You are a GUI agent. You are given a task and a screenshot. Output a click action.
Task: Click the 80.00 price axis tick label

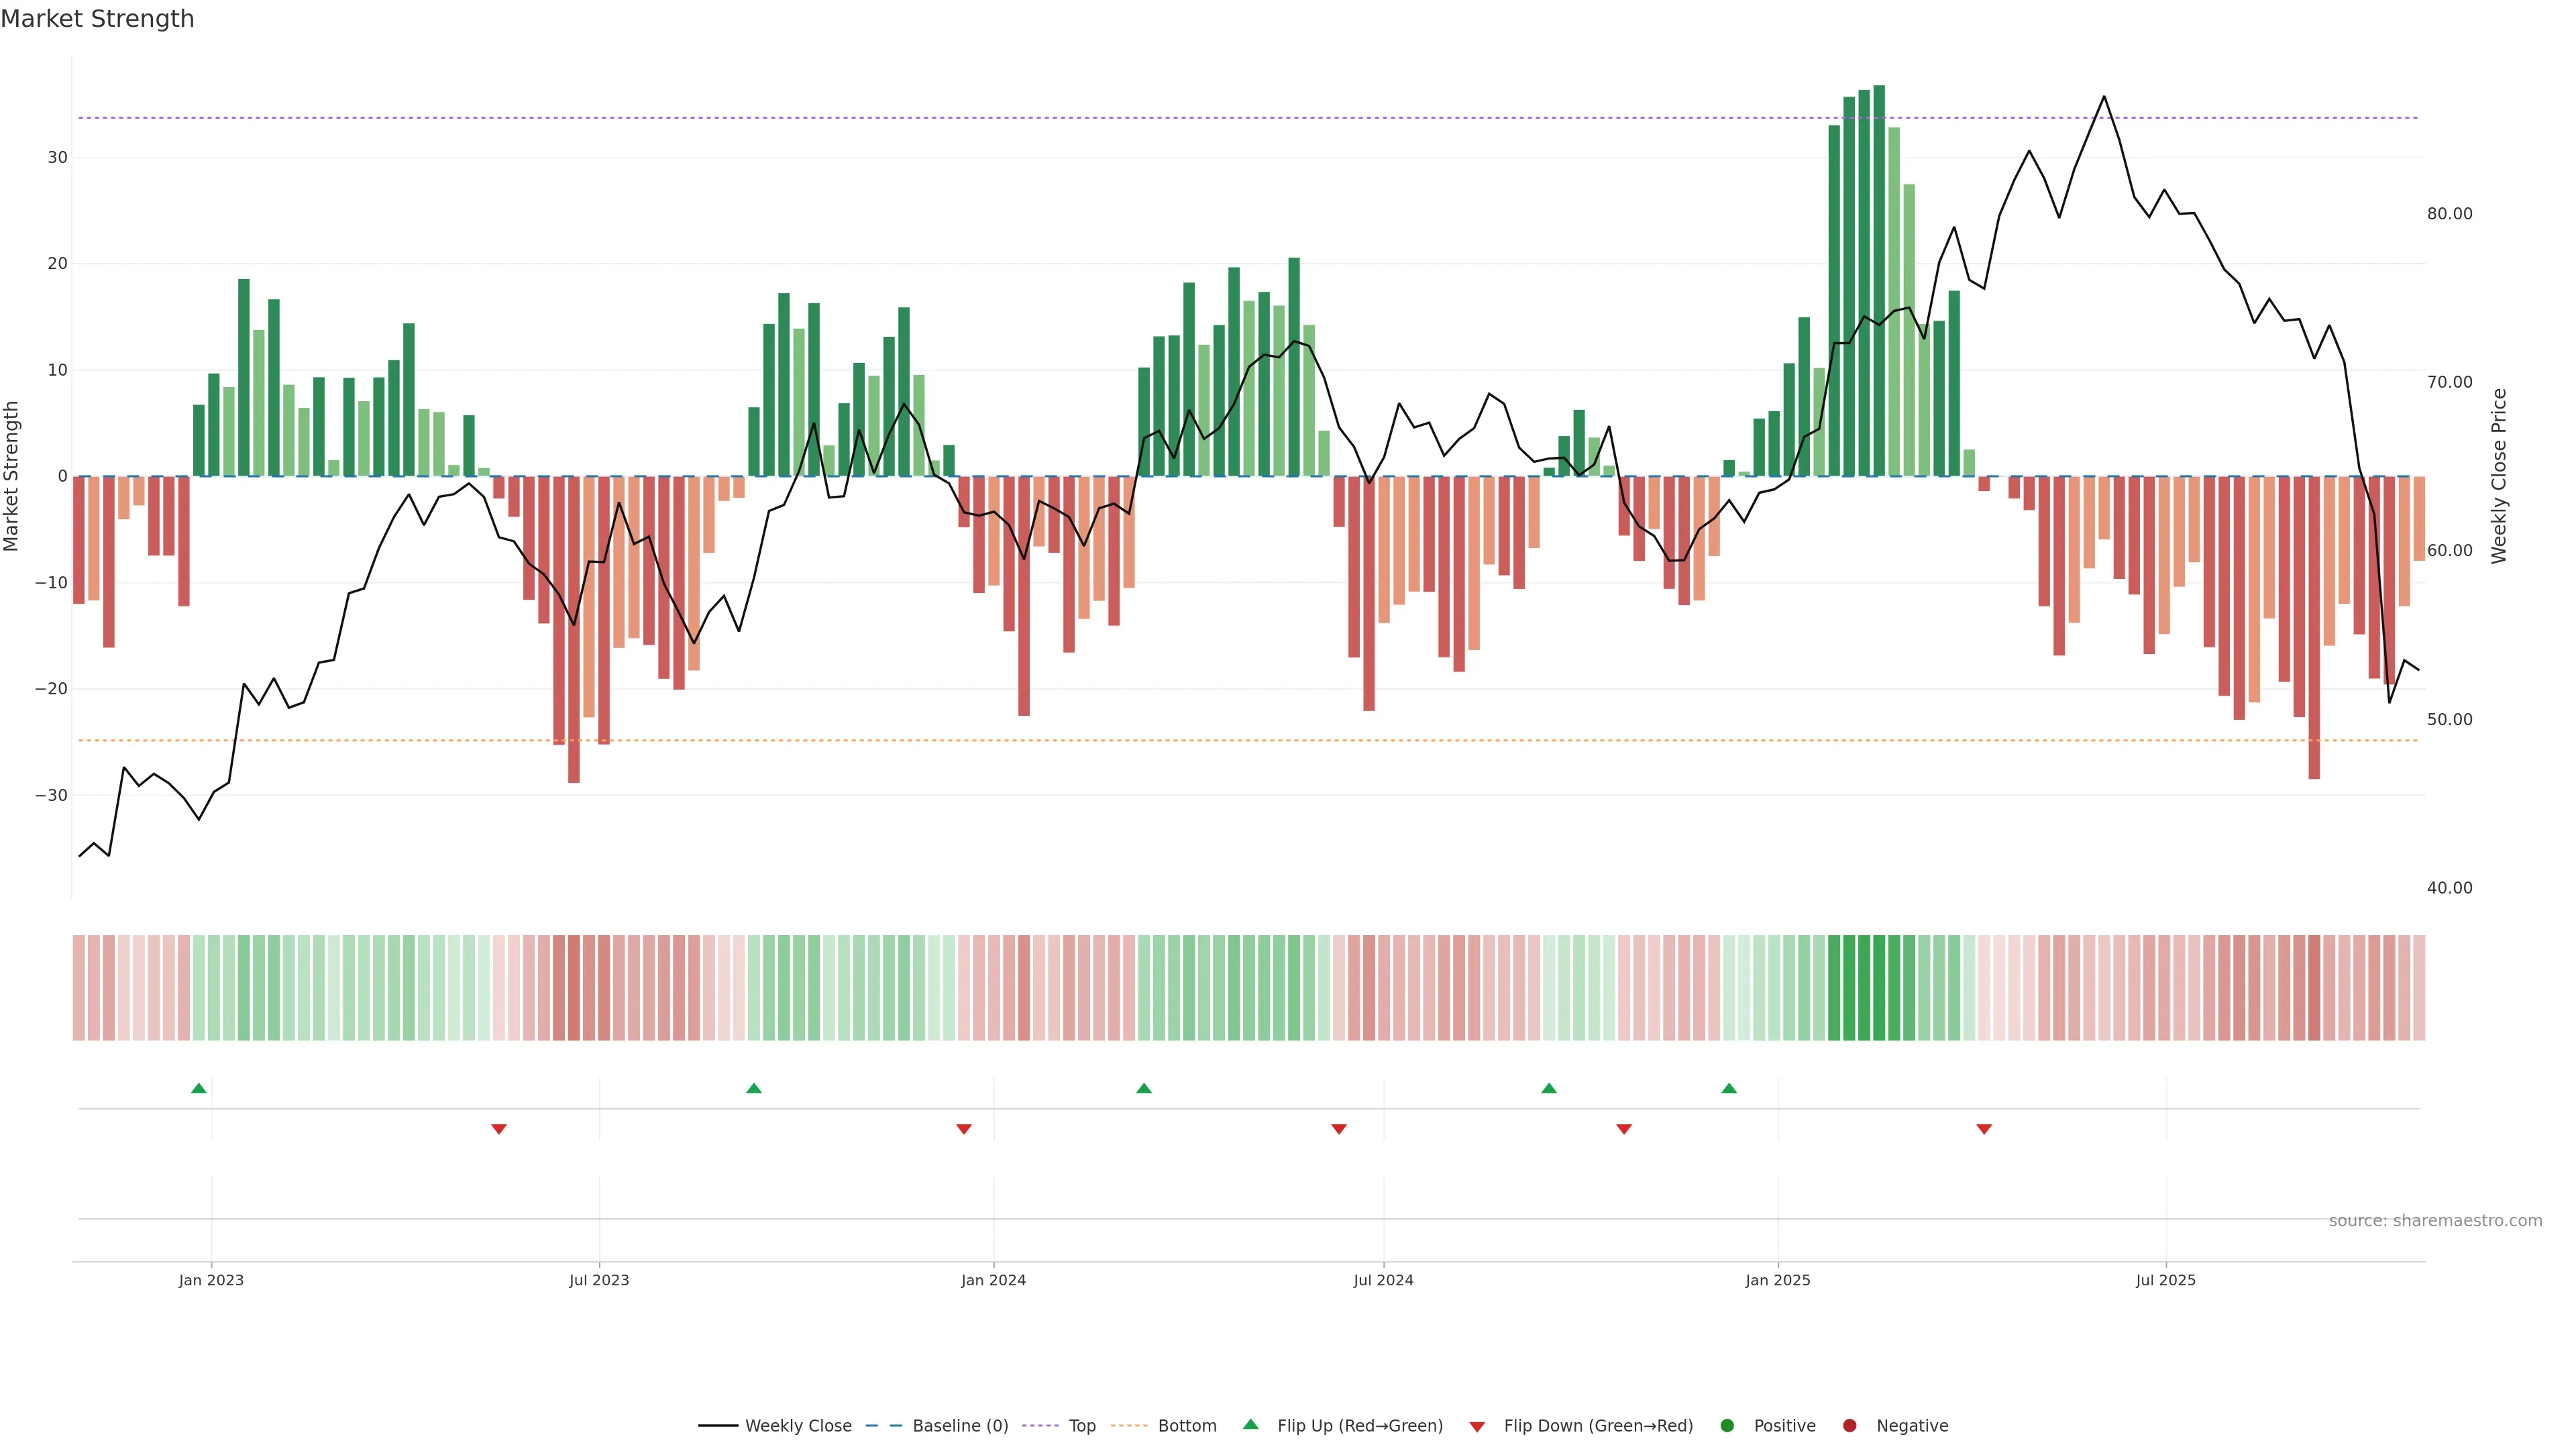coord(2449,214)
